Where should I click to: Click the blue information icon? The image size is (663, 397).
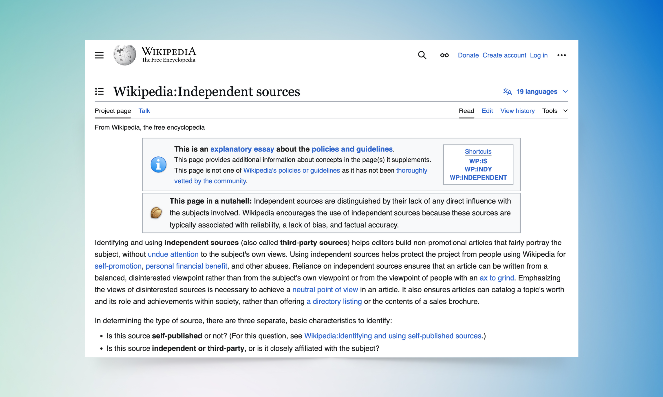[158, 164]
